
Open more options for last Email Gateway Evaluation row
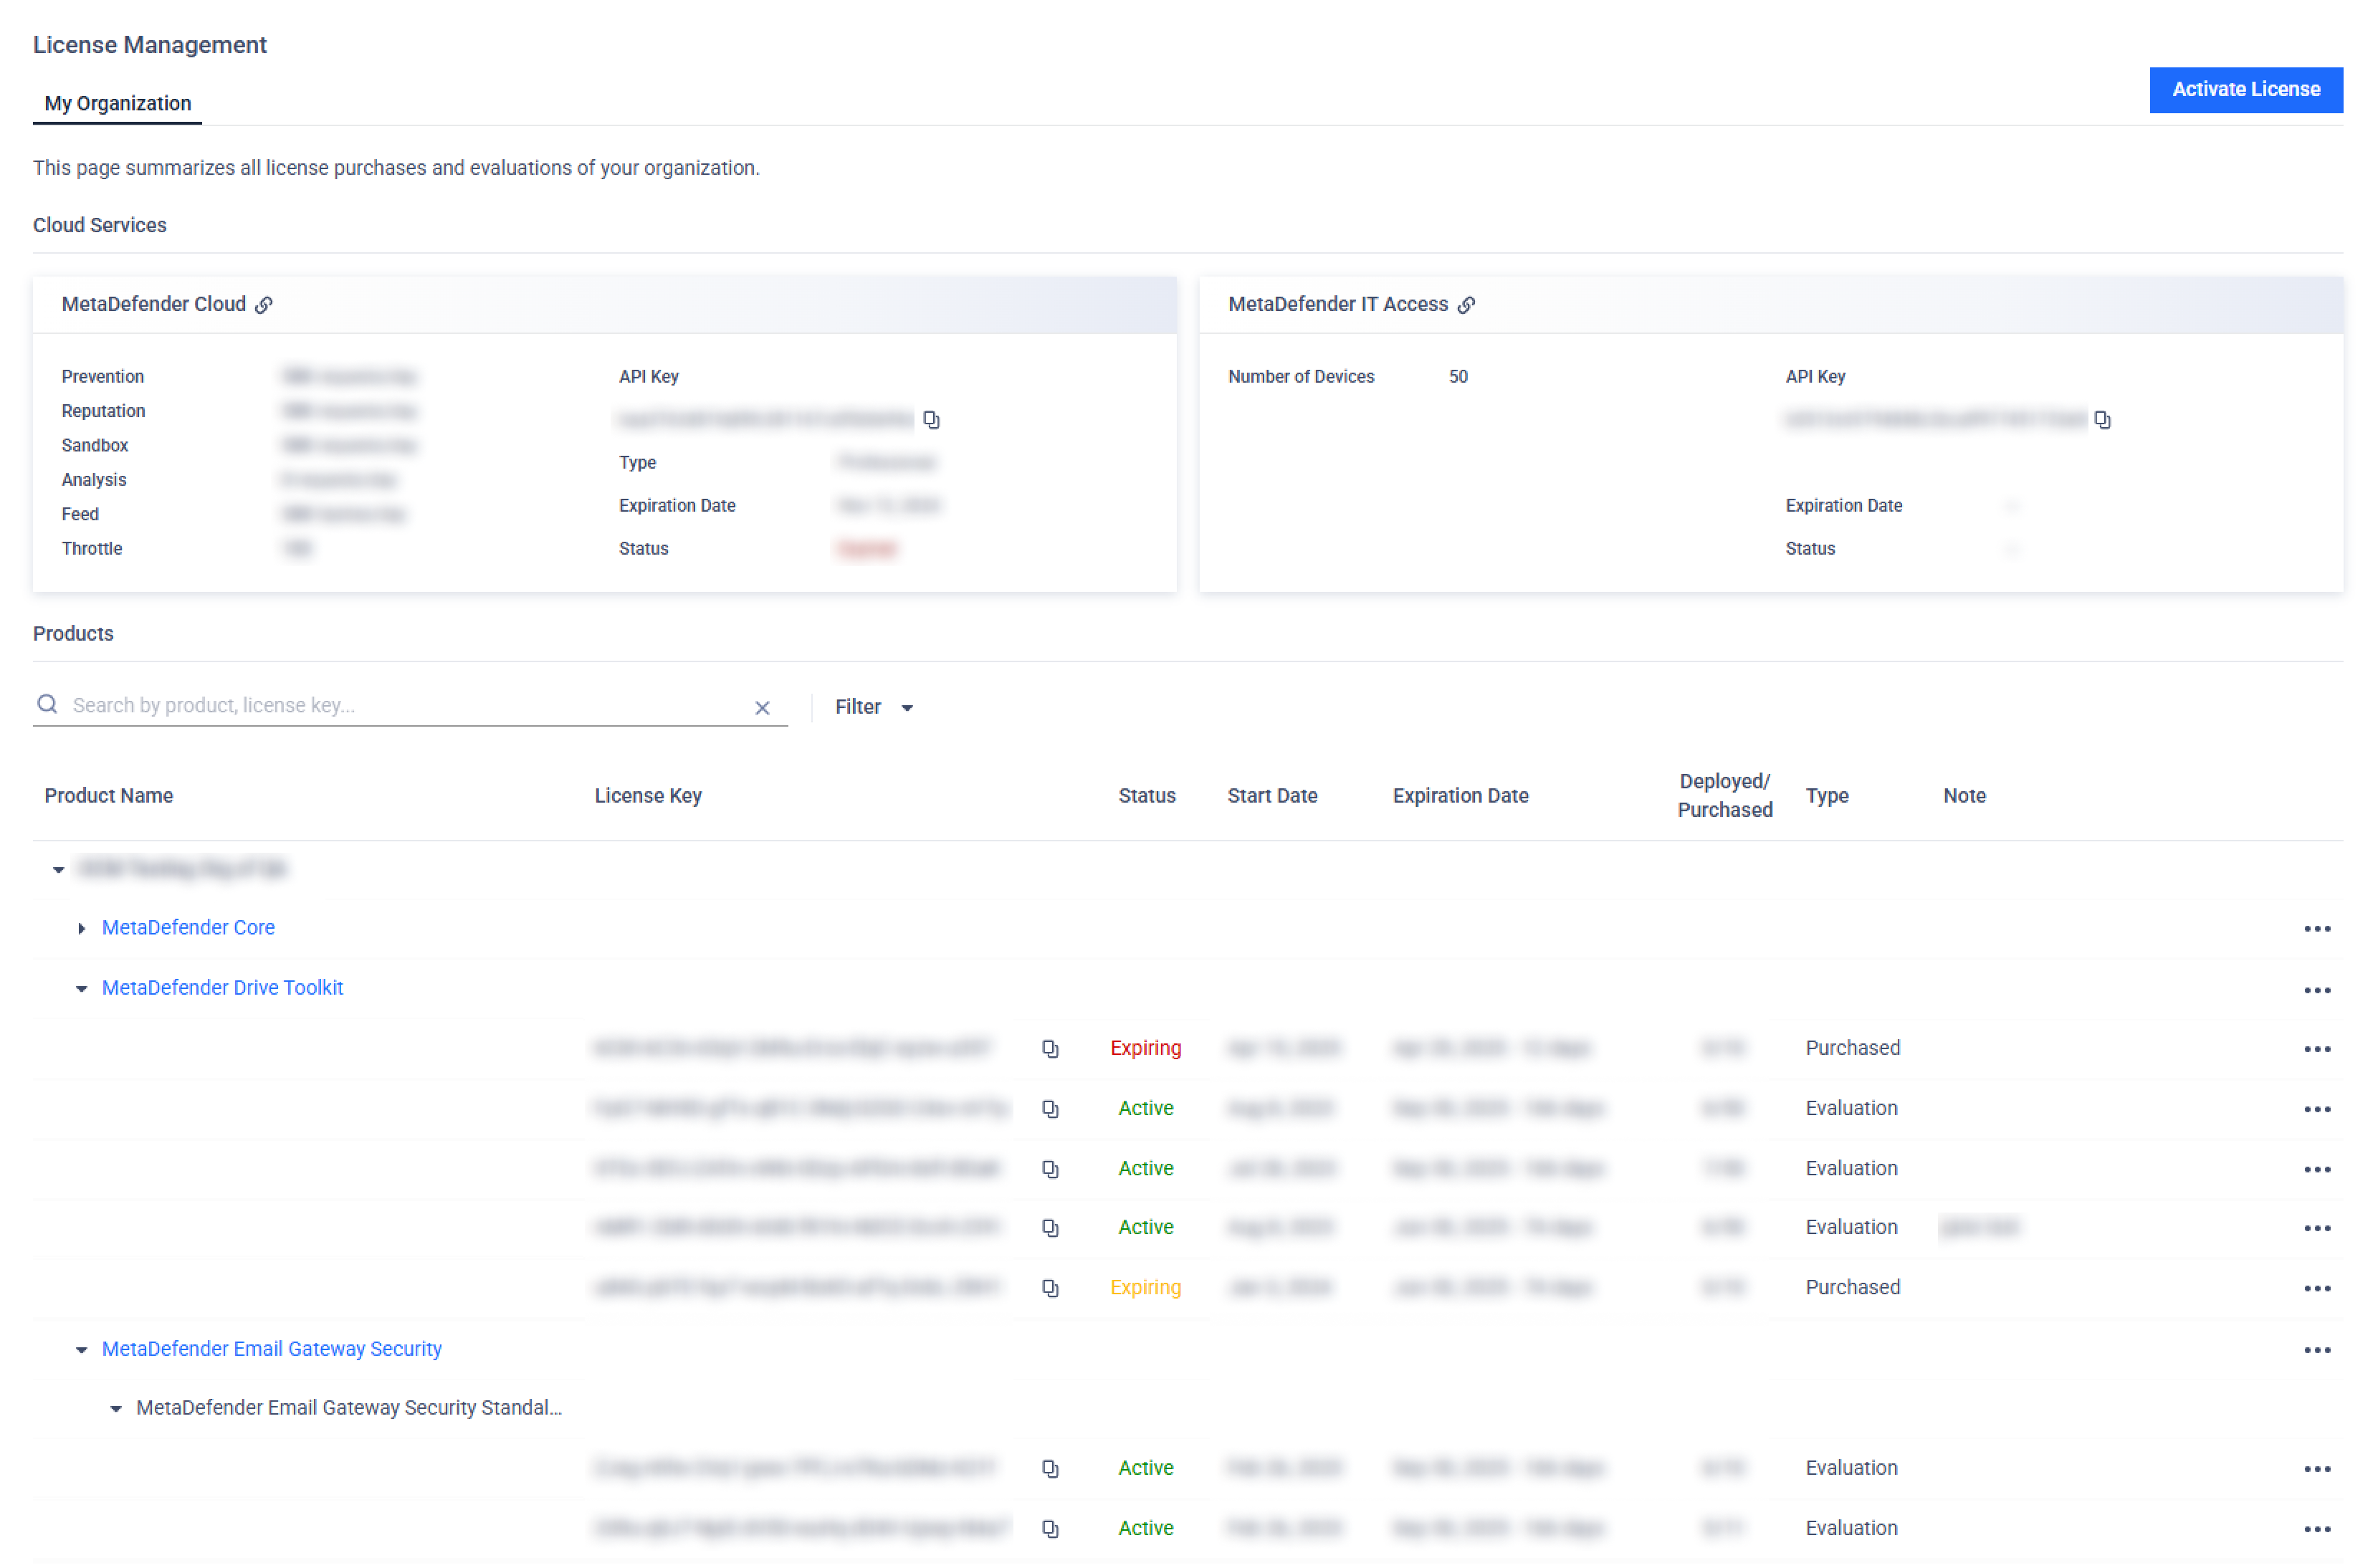click(2316, 1529)
